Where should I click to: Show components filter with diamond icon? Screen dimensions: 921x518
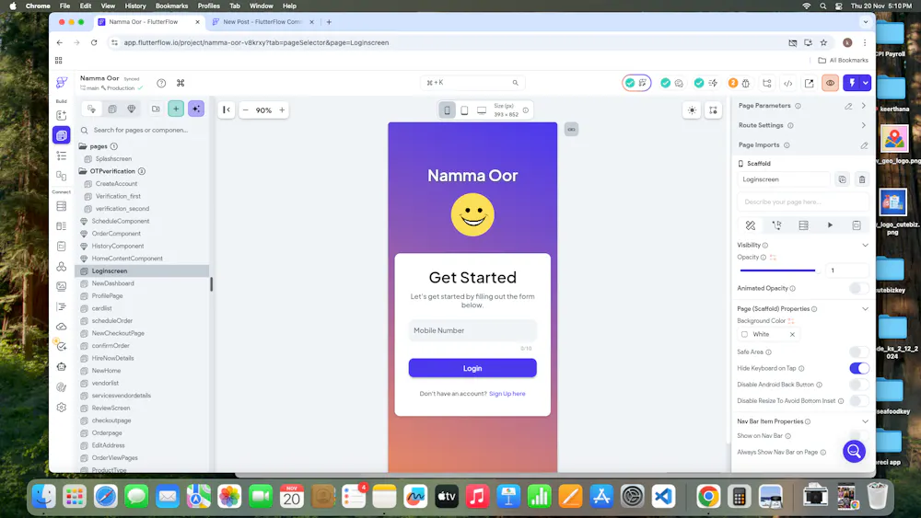pos(132,109)
